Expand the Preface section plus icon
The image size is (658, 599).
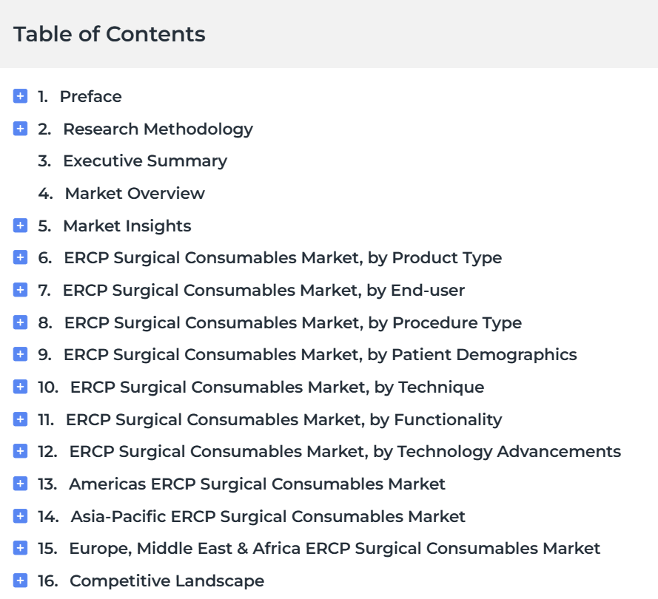pyautogui.click(x=20, y=96)
